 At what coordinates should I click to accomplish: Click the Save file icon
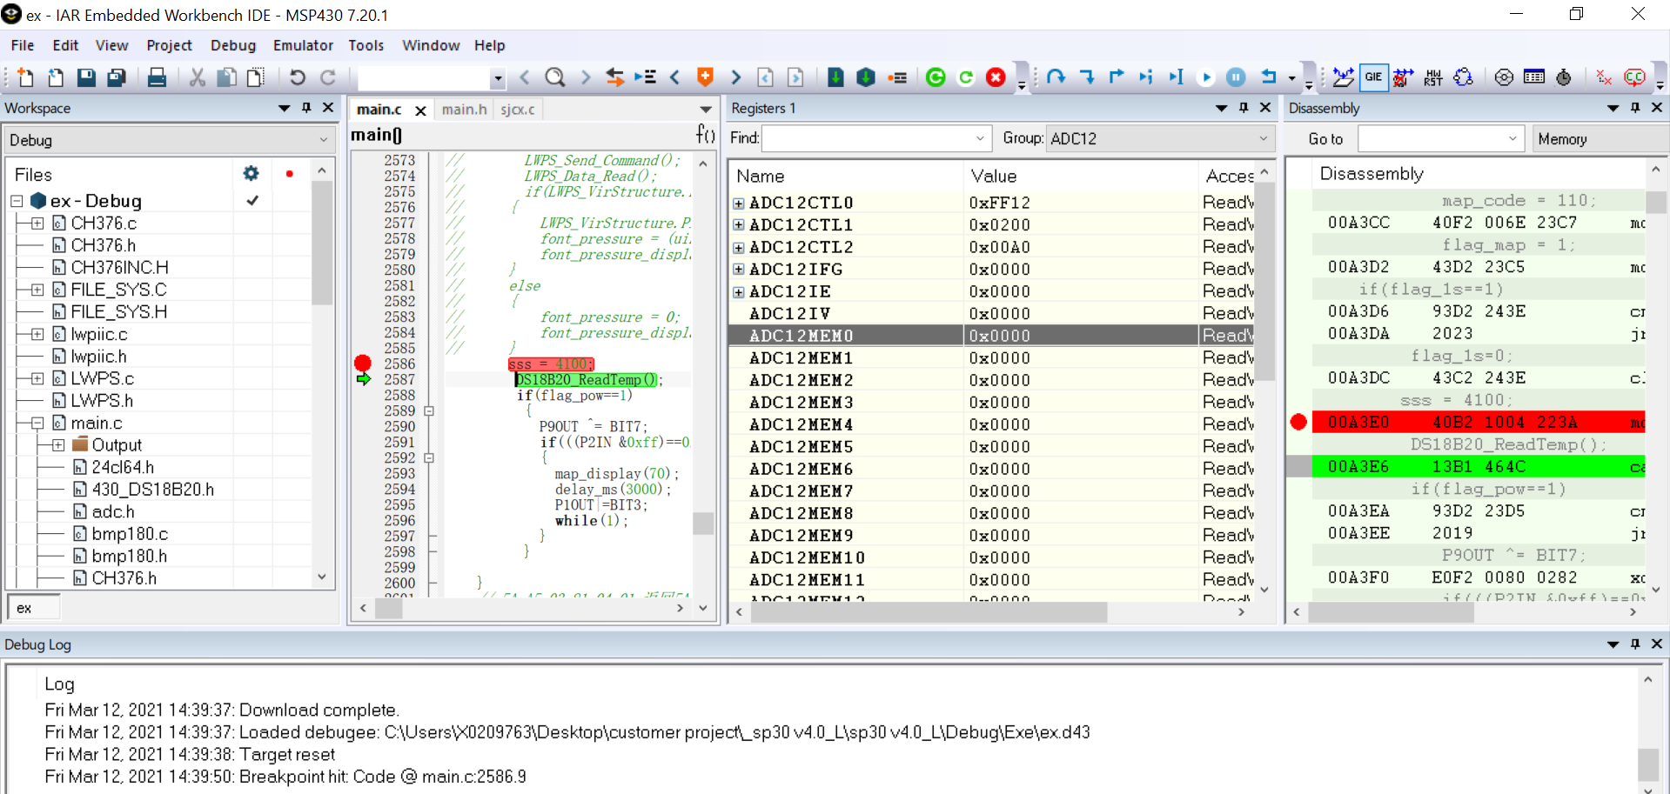86,77
